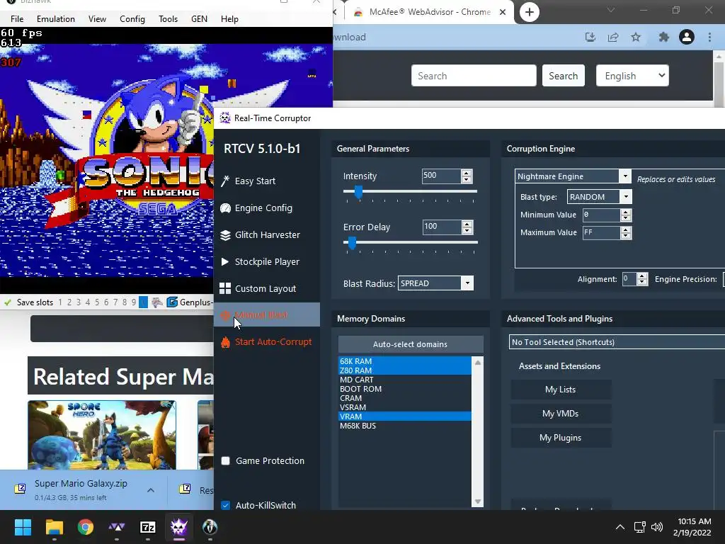This screenshot has height=544, width=725.
Task: Click the website Search input field
Action: pos(474,76)
